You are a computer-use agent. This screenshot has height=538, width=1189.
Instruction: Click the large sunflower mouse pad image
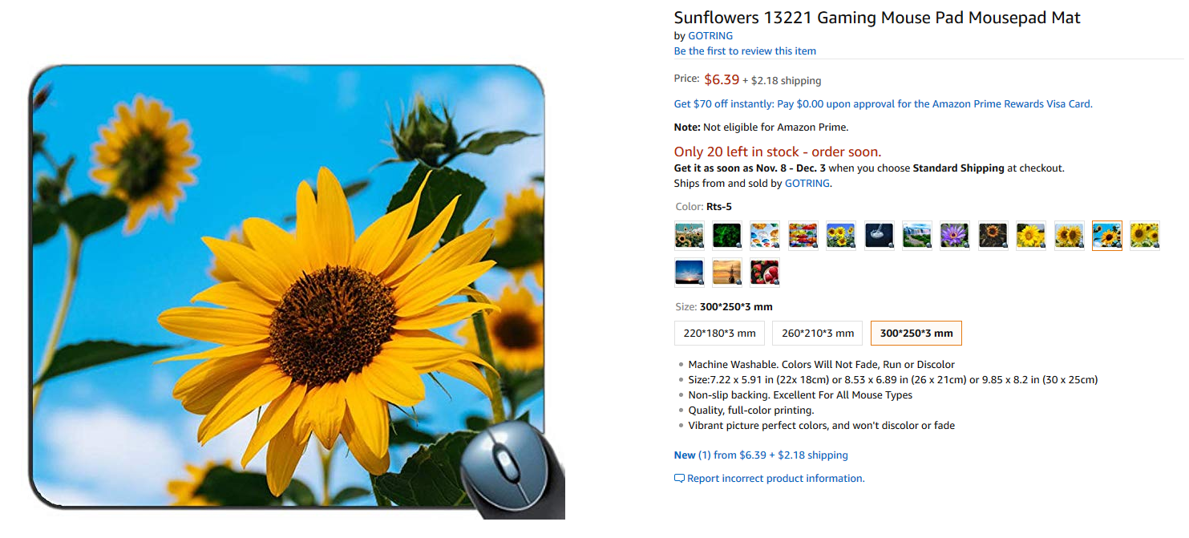click(289, 289)
